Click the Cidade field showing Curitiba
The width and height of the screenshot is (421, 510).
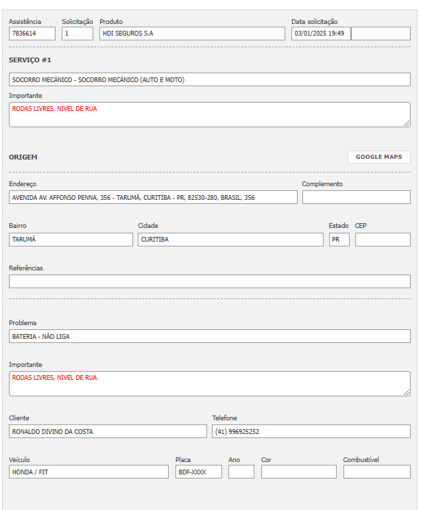pyautogui.click(x=230, y=240)
